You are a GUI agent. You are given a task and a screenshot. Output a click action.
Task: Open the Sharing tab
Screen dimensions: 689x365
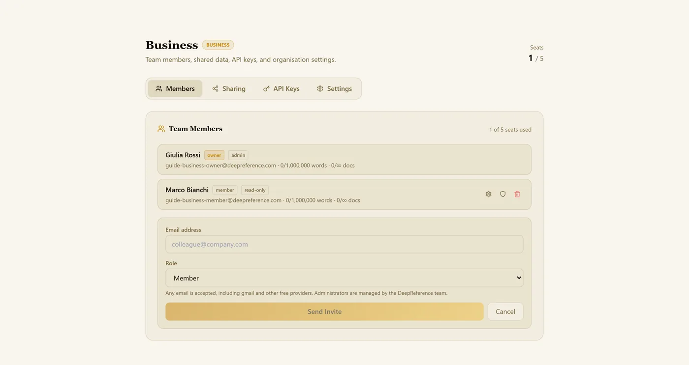pos(229,88)
